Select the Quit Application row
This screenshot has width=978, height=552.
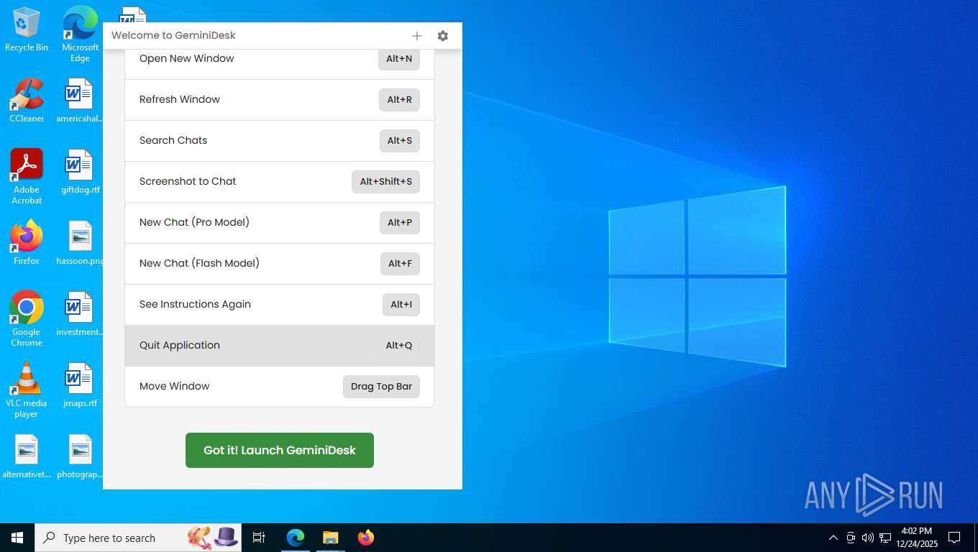click(x=280, y=346)
